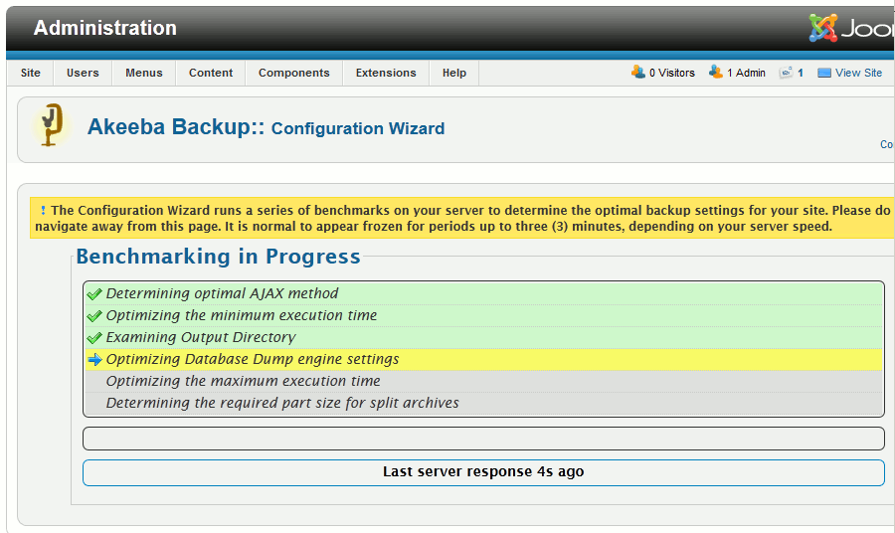The image size is (895, 533).
Task: Open the Site menu
Action: [x=31, y=73]
